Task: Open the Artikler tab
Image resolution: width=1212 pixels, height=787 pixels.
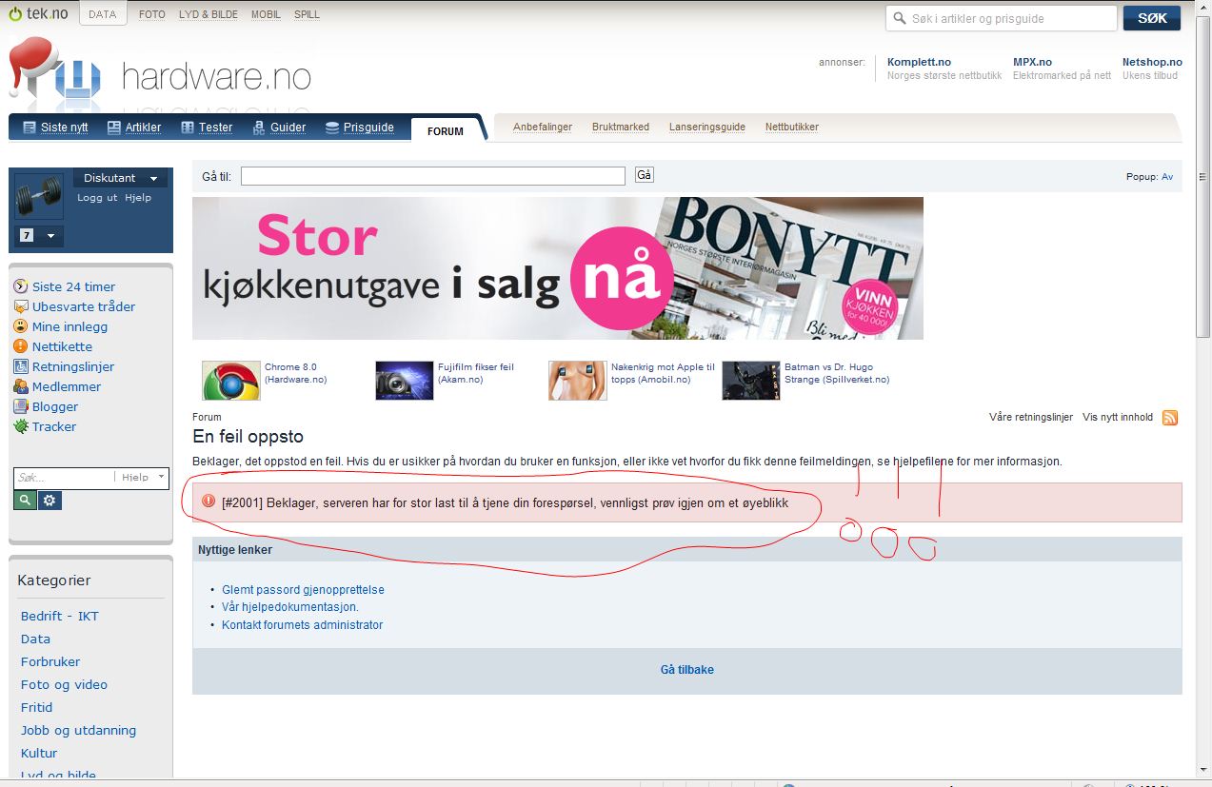Action: point(134,128)
